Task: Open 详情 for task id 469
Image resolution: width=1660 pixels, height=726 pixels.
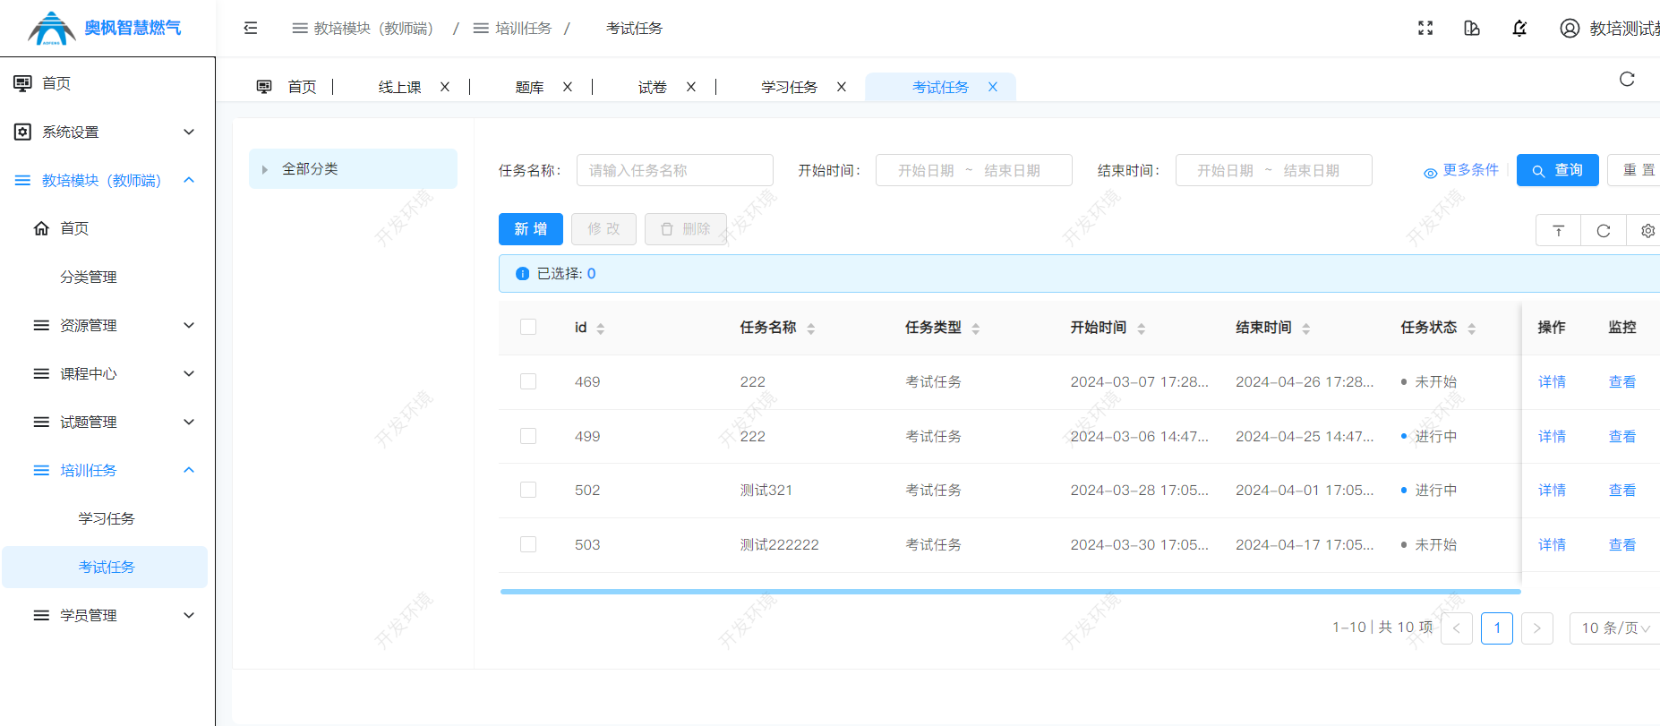Action: (x=1553, y=381)
